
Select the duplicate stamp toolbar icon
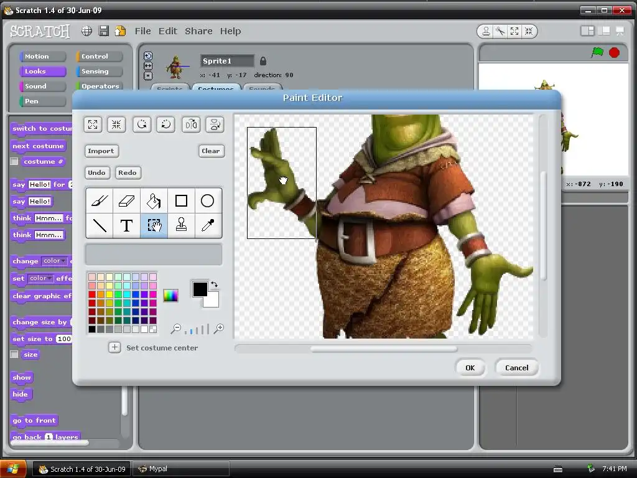[x=486, y=31]
